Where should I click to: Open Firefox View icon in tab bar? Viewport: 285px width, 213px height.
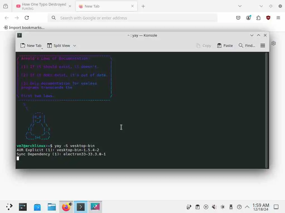coord(6,6)
